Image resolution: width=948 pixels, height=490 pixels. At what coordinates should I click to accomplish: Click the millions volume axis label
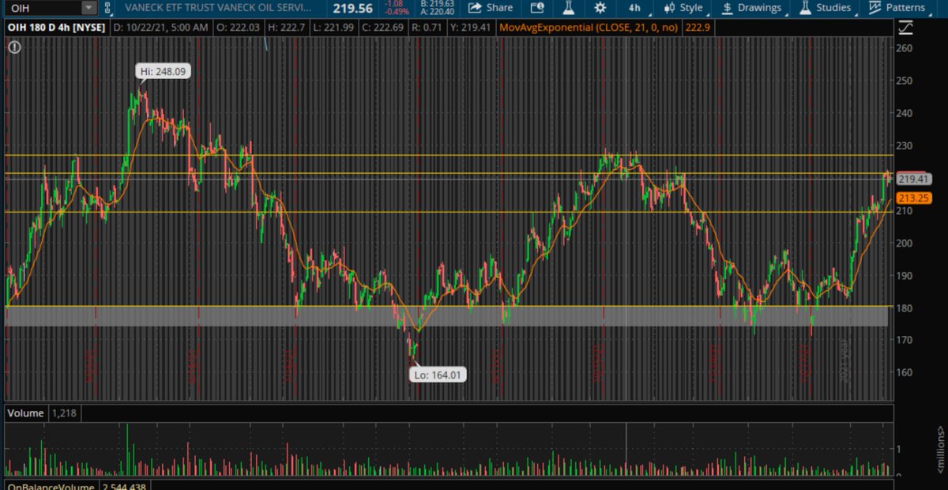pyautogui.click(x=940, y=450)
